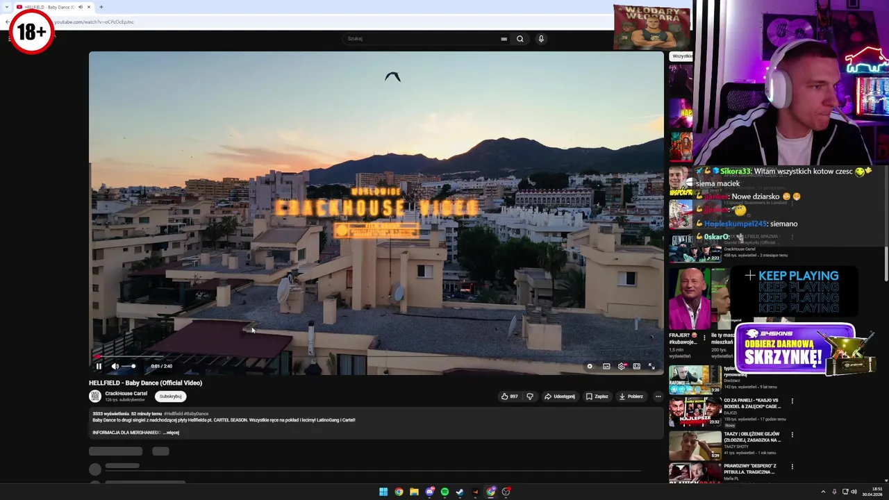Click the video views count 3333 wyświetlenia
The width and height of the screenshot is (889, 500).
pyautogui.click(x=110, y=414)
